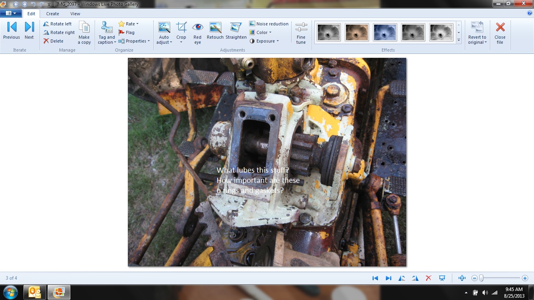Go to the Next photo
The width and height of the screenshot is (534, 300).
(x=29, y=31)
